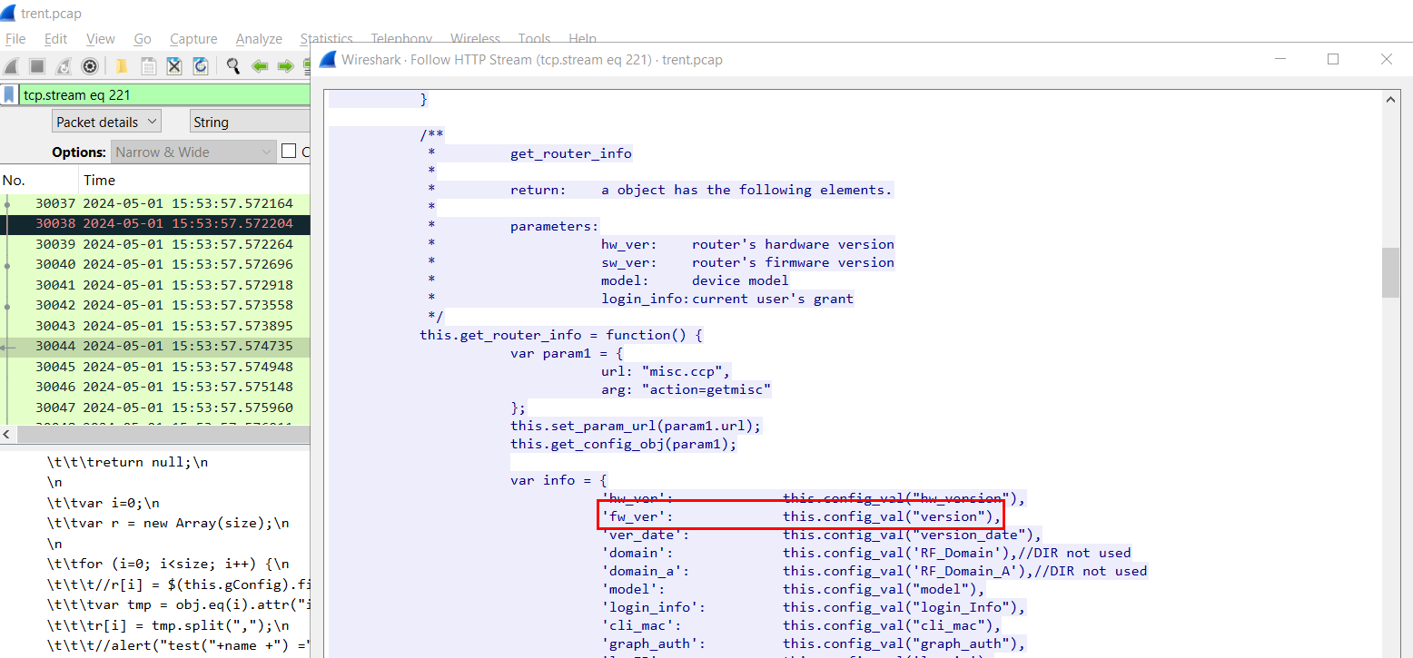The height and width of the screenshot is (658, 1413).
Task: Click the Stop capture square icon
Action: (x=37, y=66)
